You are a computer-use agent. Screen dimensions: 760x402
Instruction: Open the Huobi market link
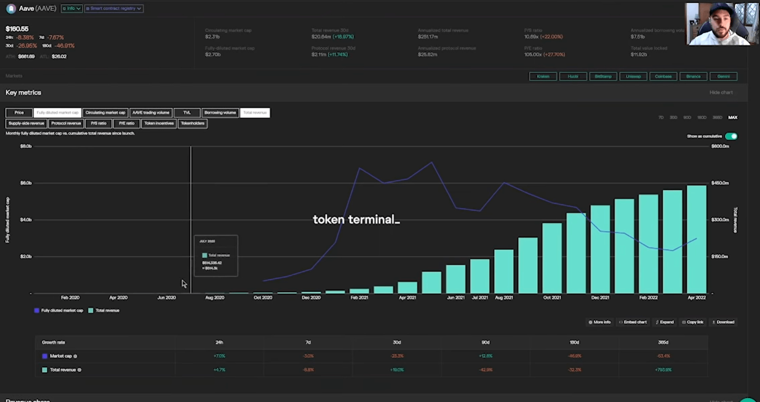coord(573,76)
